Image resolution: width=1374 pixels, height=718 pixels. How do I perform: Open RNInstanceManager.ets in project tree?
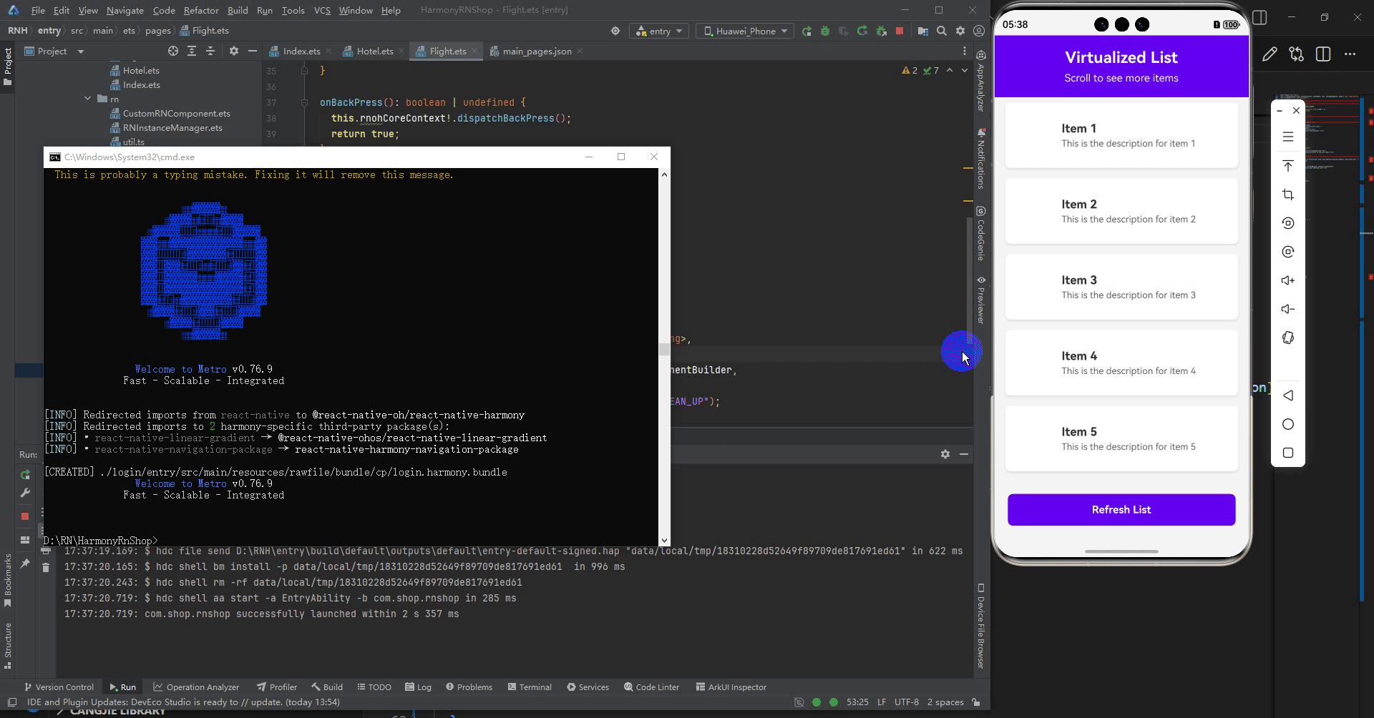click(172, 127)
